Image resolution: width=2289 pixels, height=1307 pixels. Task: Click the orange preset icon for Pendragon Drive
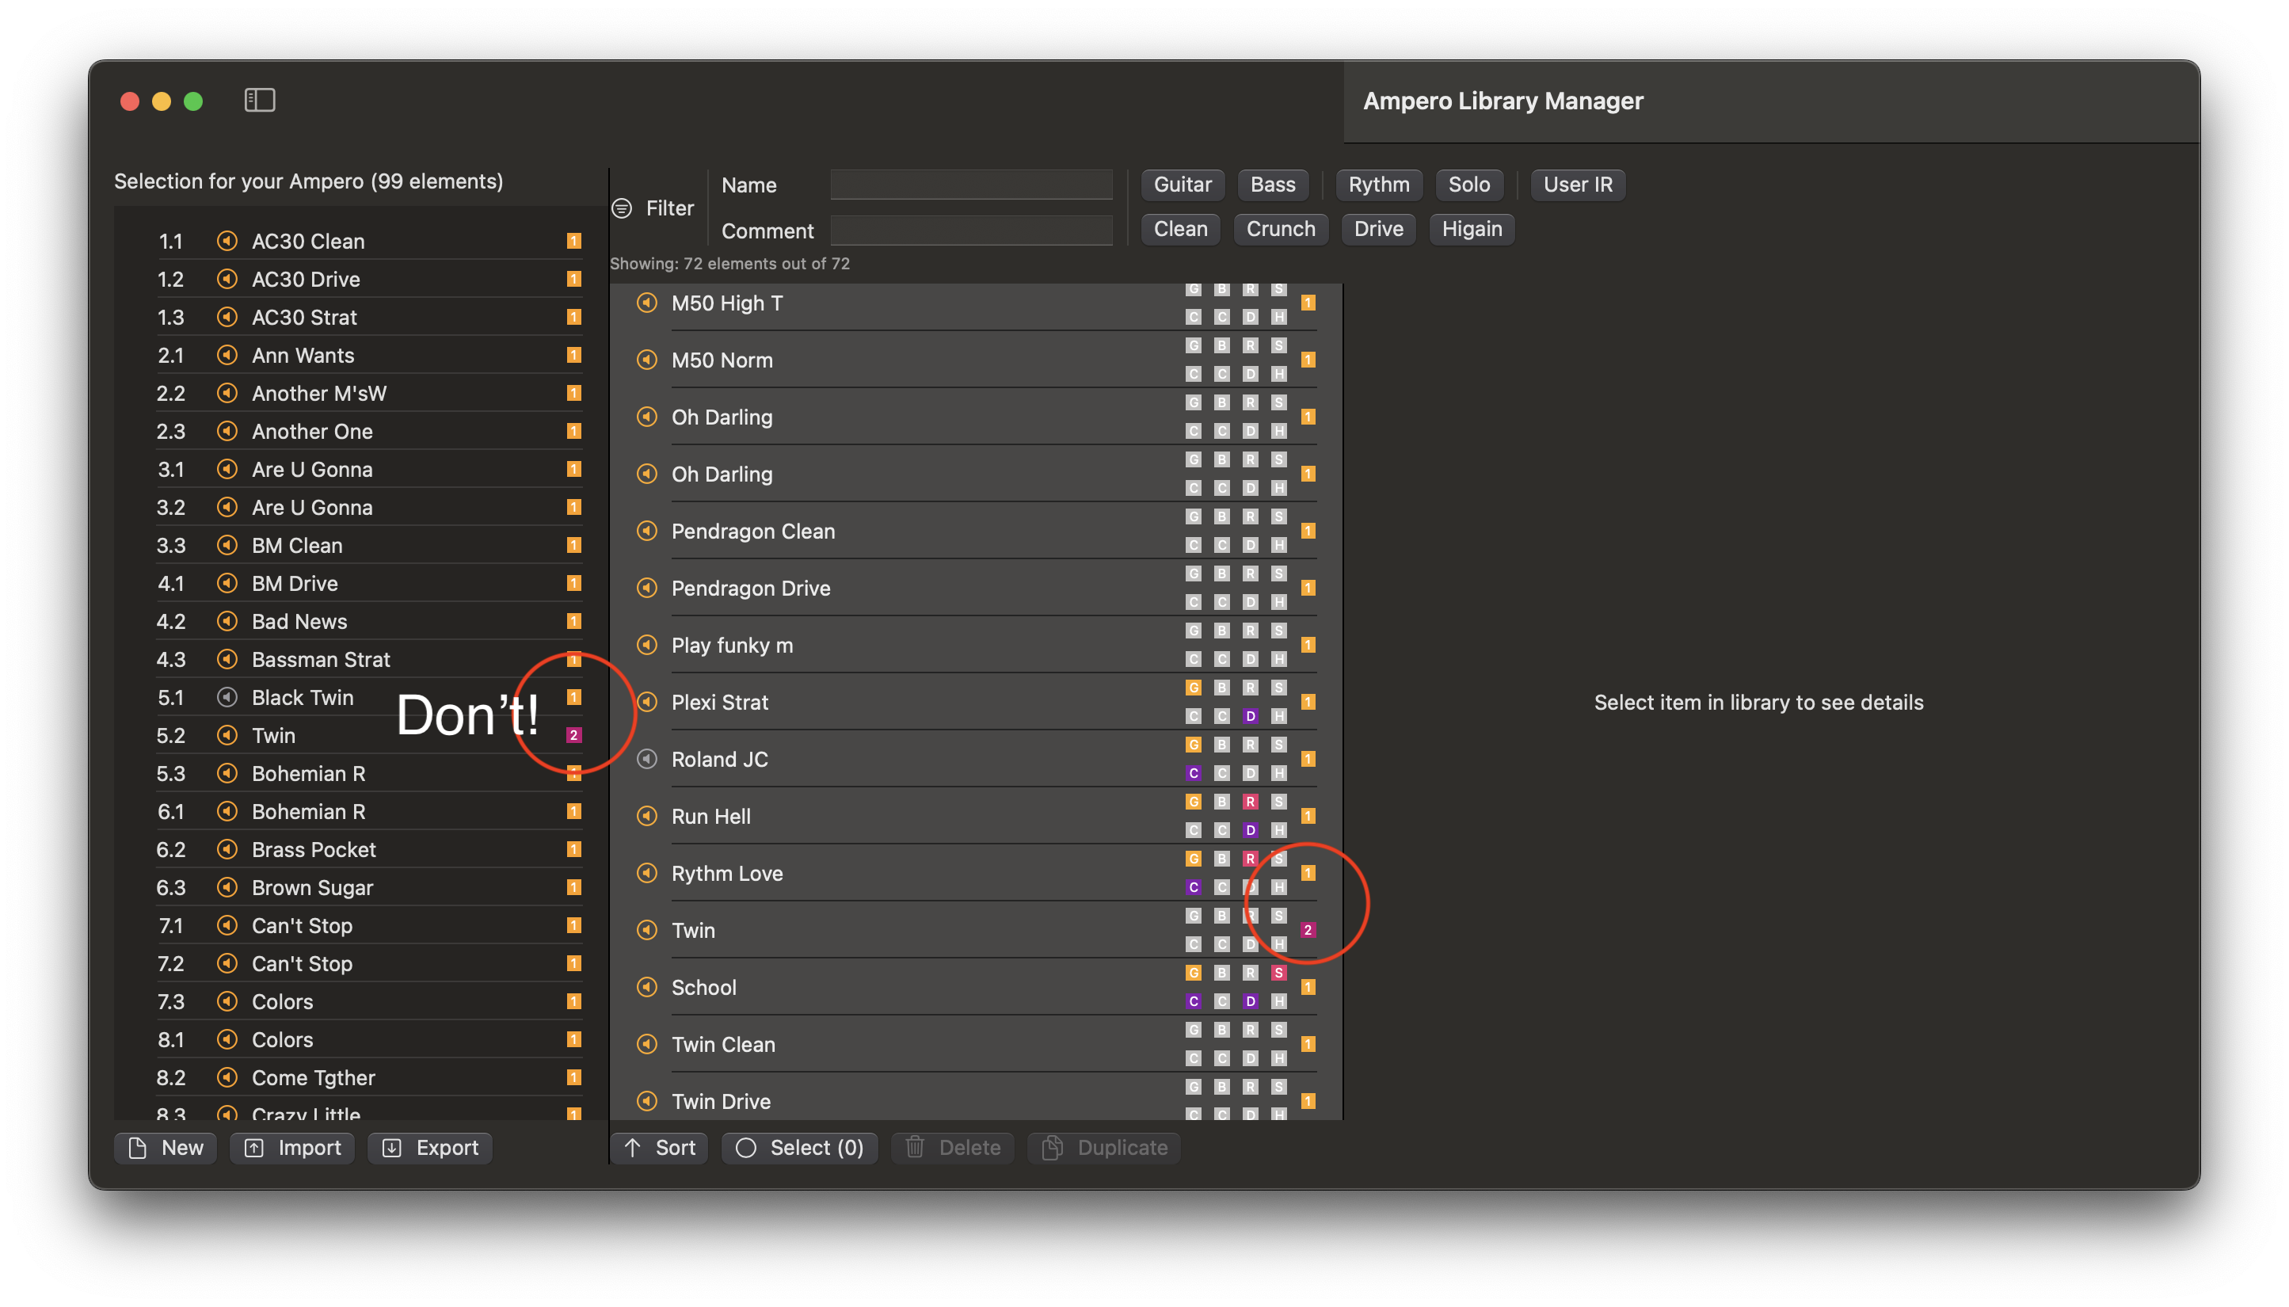(x=648, y=589)
